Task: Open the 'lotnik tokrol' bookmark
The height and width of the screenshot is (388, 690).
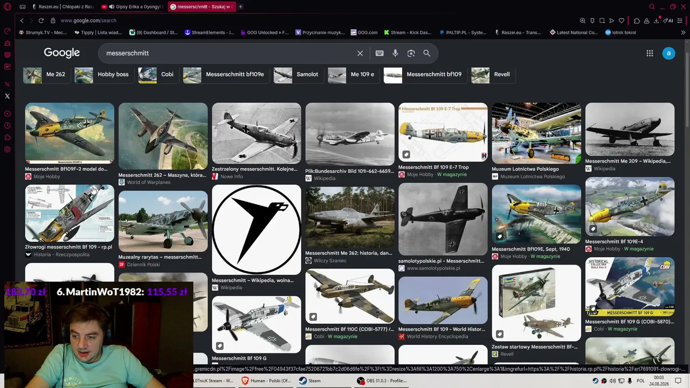Action: pos(620,32)
